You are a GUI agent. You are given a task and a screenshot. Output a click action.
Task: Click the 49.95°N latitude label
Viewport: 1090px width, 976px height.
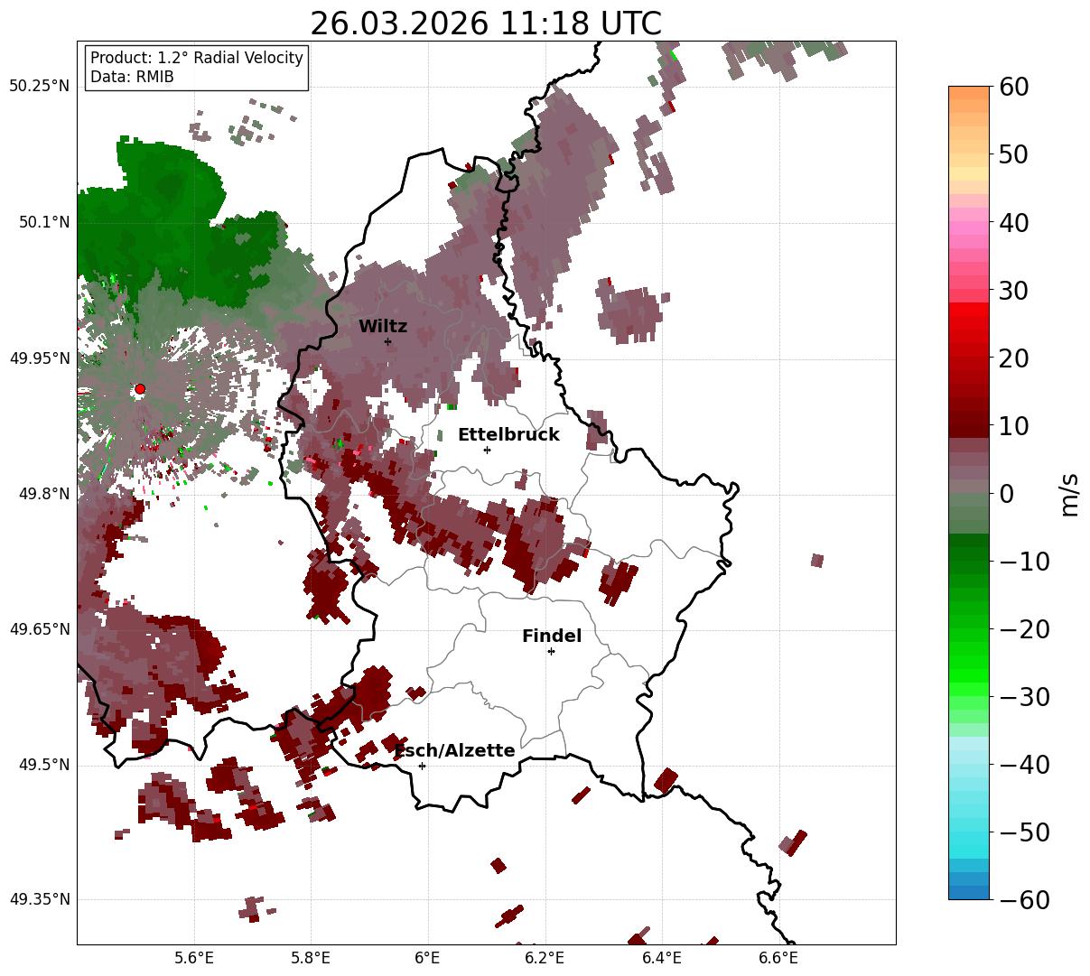40,358
